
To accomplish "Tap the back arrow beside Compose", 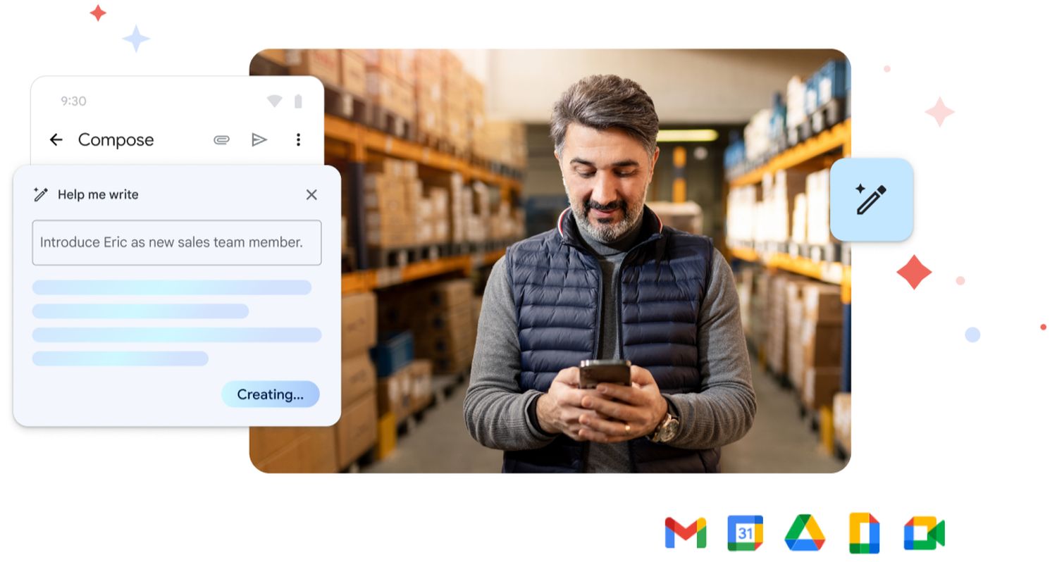I will [x=56, y=139].
